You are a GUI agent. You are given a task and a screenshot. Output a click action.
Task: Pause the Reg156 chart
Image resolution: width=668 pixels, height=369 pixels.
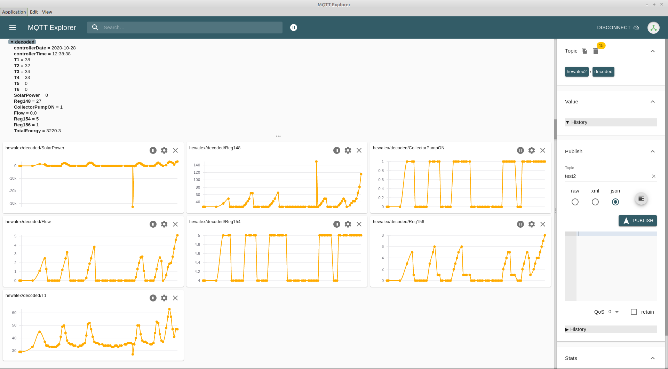[520, 224]
